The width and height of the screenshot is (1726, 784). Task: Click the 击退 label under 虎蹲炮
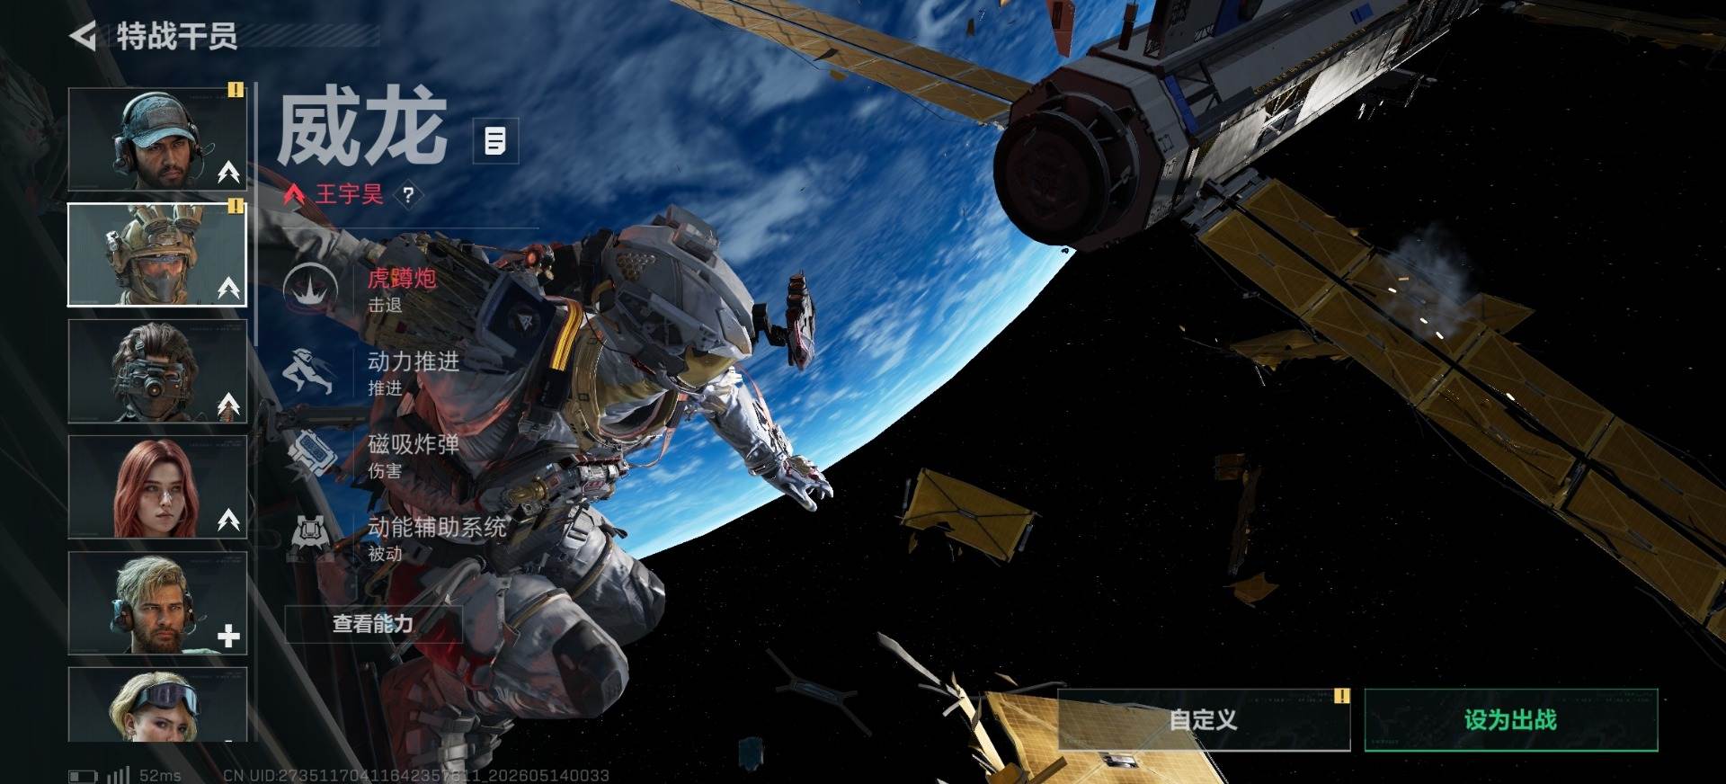click(385, 306)
